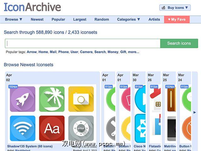The image size is (201, 151).
Task: Click the green ring icon under Apr 01
Action: click(x=111, y=99)
